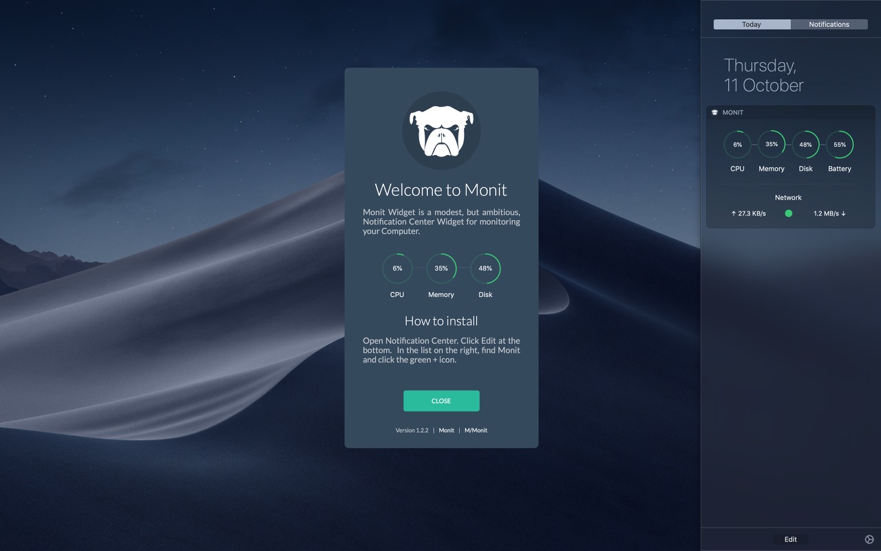Viewport: 881px width, 551px height.
Task: Click the Memory label in the welcome dialog
Action: click(441, 295)
